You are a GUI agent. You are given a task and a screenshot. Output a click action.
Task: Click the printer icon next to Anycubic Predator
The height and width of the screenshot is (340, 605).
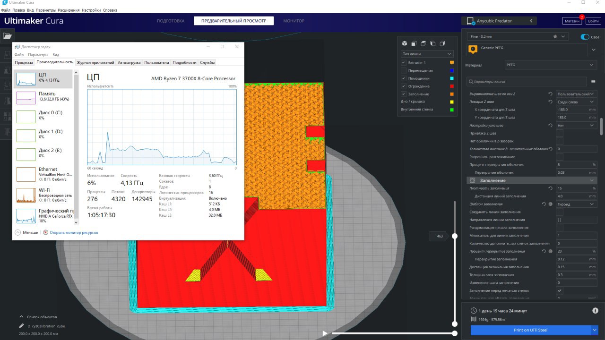pyautogui.click(x=470, y=21)
